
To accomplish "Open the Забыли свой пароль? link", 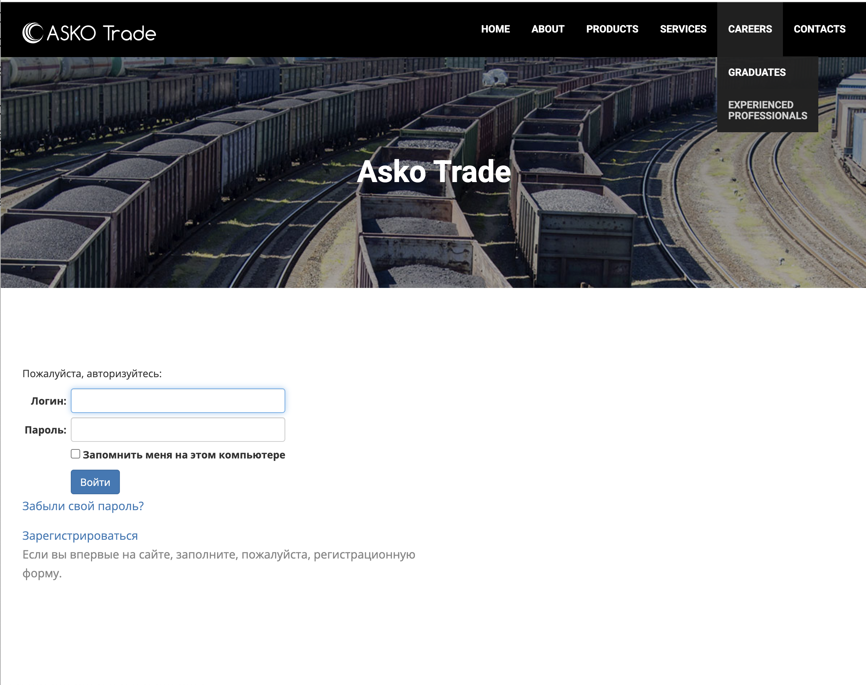I will [83, 506].
